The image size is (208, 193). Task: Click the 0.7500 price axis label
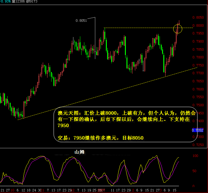(x=198, y=105)
